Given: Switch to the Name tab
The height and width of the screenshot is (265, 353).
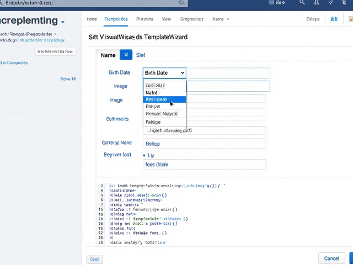Looking at the screenshot, I should tap(108, 55).
